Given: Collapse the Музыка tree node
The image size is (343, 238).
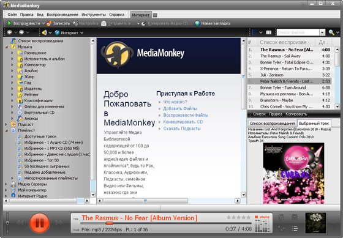Looking at the screenshot, I should click(x=6, y=47).
